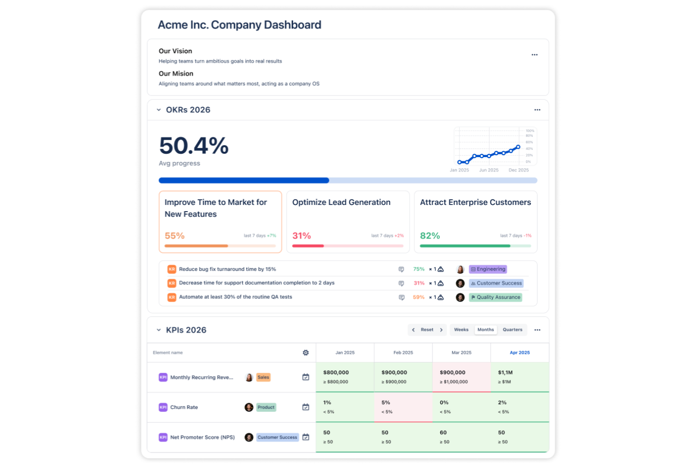Select the Apr 2025 column header
This screenshot has height=464, width=696.
point(520,353)
